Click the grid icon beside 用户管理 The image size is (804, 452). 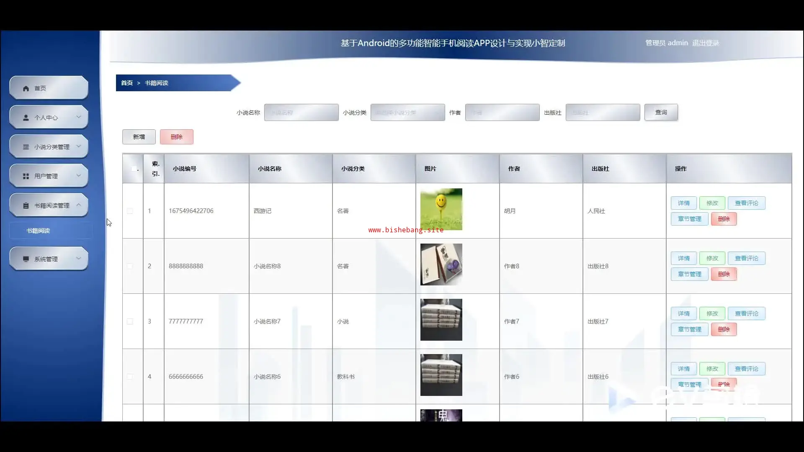coord(26,176)
